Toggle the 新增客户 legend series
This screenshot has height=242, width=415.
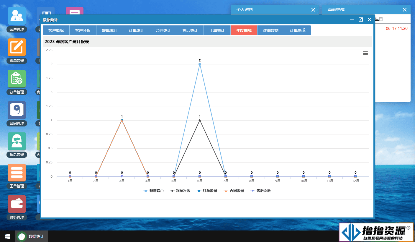pyautogui.click(x=153, y=191)
